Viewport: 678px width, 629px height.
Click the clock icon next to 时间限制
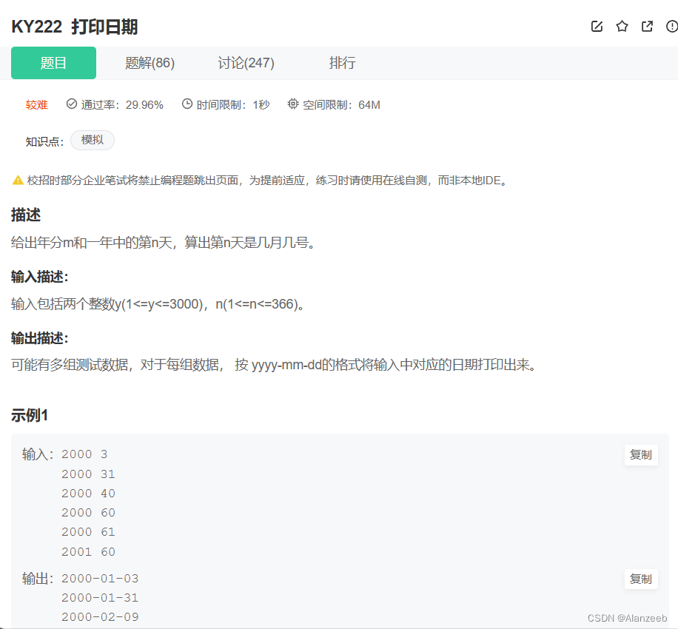pos(187,104)
